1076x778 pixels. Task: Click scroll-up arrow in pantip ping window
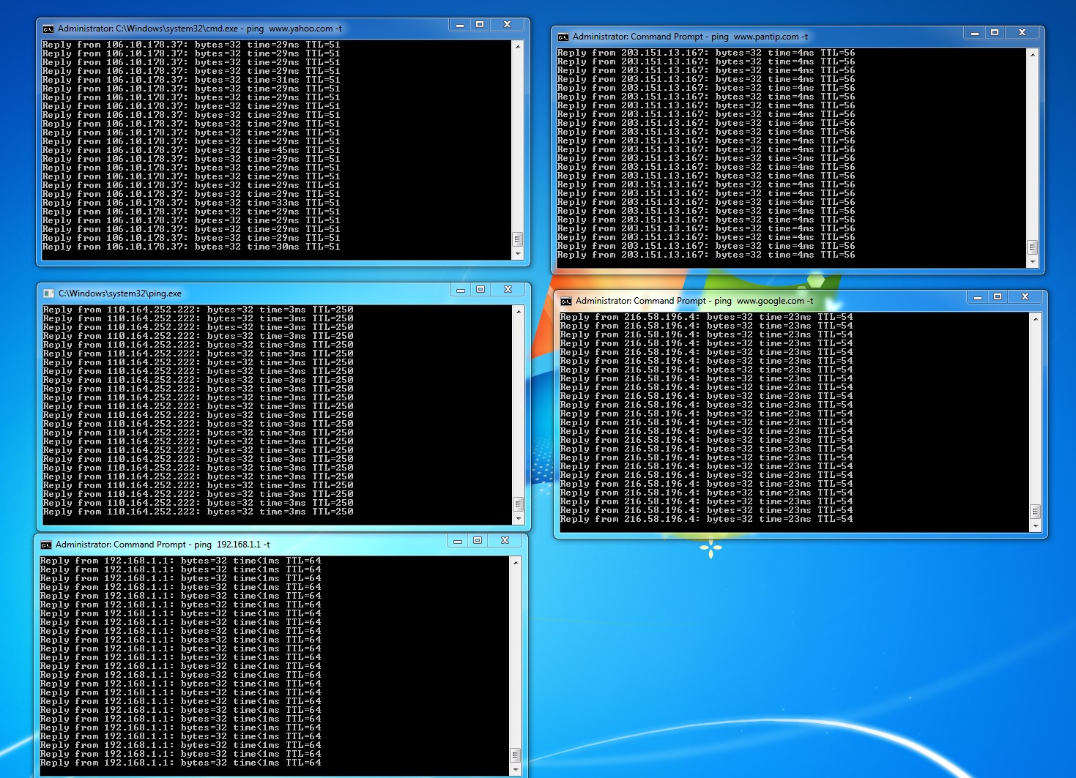click(1033, 54)
